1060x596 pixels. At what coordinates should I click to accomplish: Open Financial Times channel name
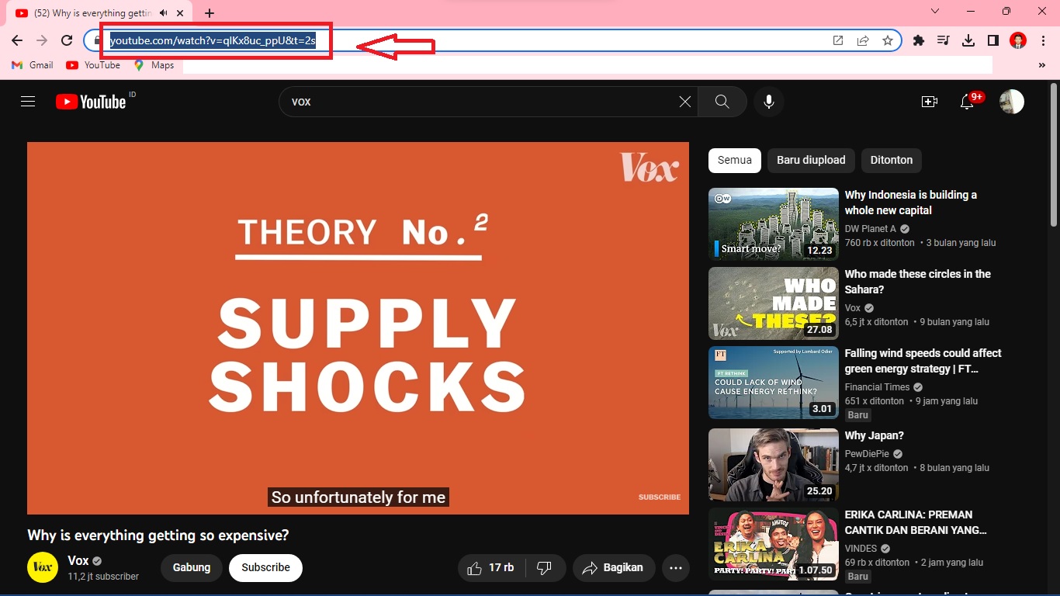pos(877,387)
